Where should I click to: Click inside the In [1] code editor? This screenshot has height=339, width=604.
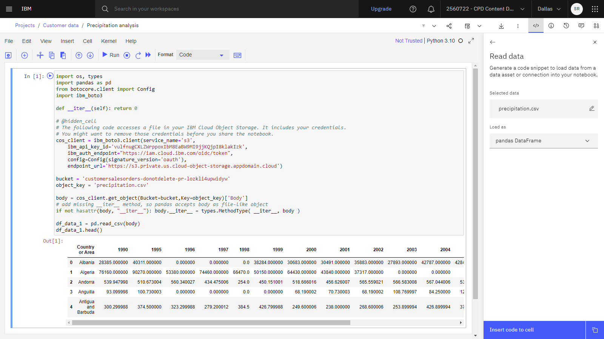(x=259, y=153)
